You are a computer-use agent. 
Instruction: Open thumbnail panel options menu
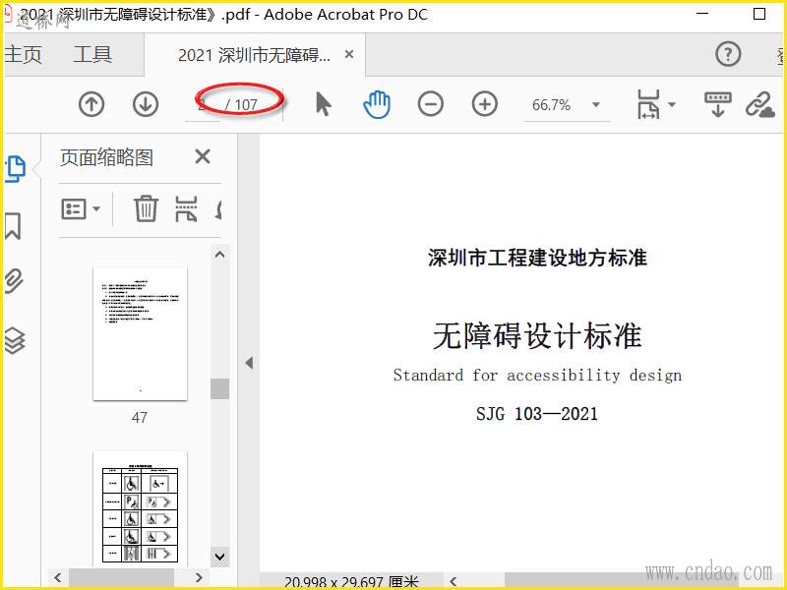tap(81, 208)
